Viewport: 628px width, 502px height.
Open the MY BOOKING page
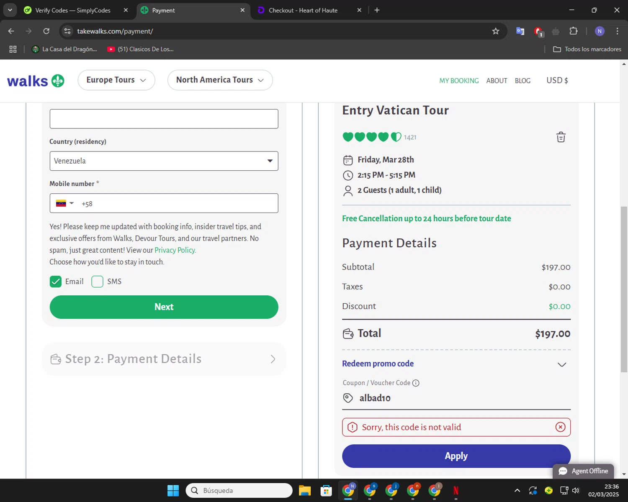pos(459,81)
